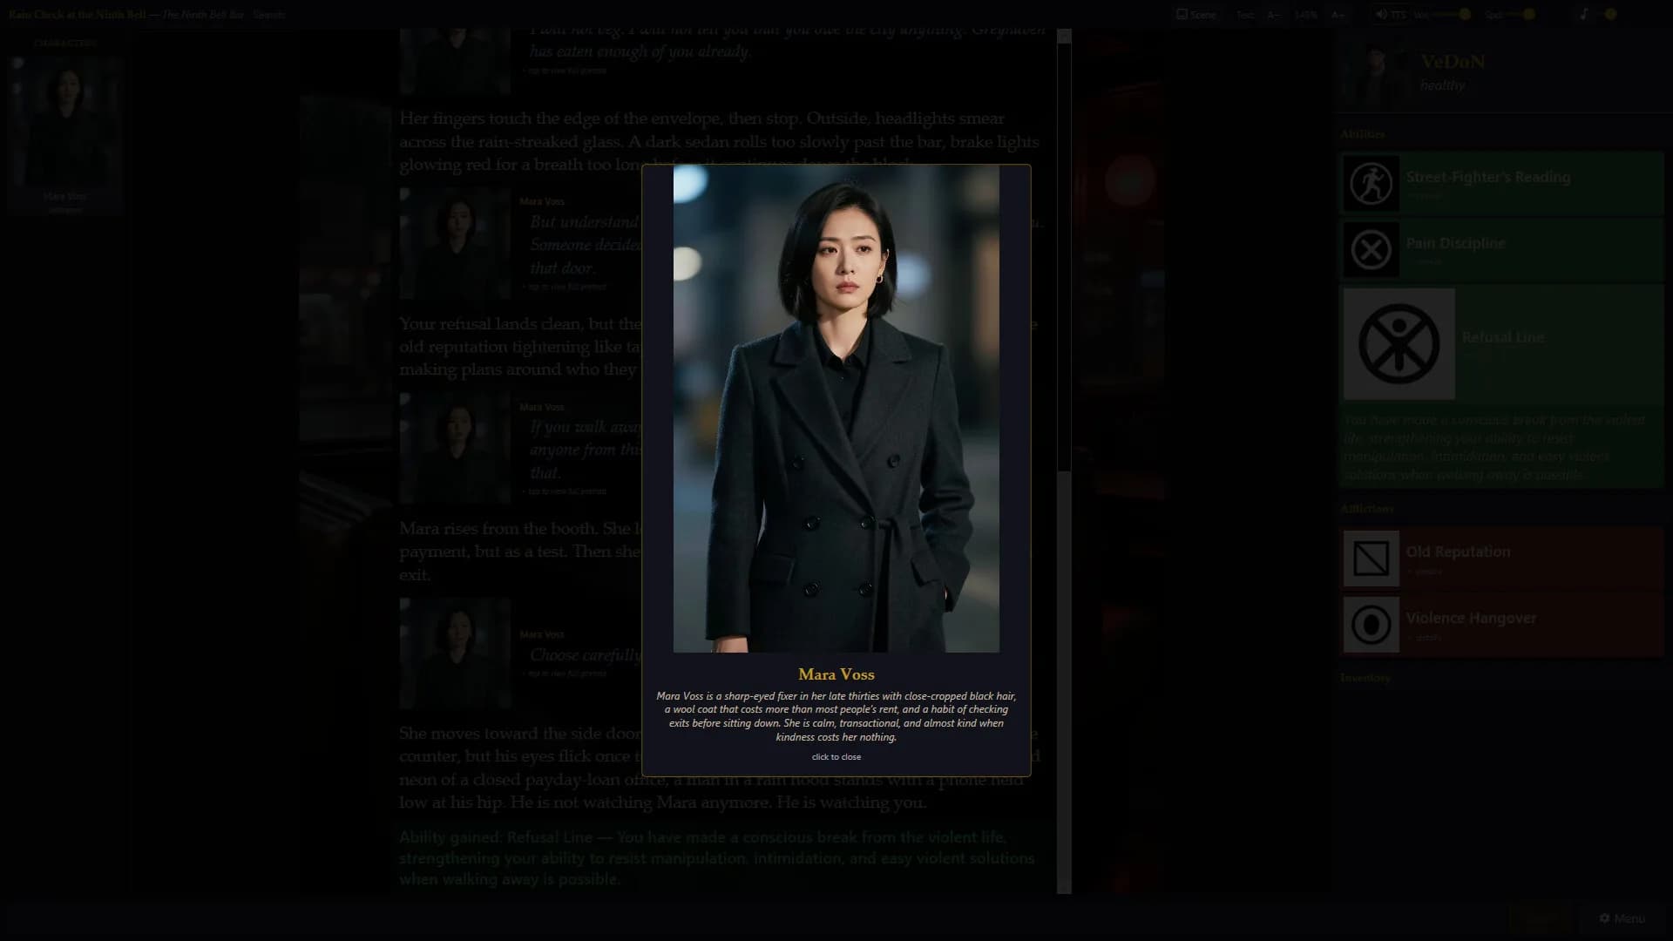The height and width of the screenshot is (941, 1673).
Task: Click the Old Reputation affliction icon
Action: (1371, 559)
